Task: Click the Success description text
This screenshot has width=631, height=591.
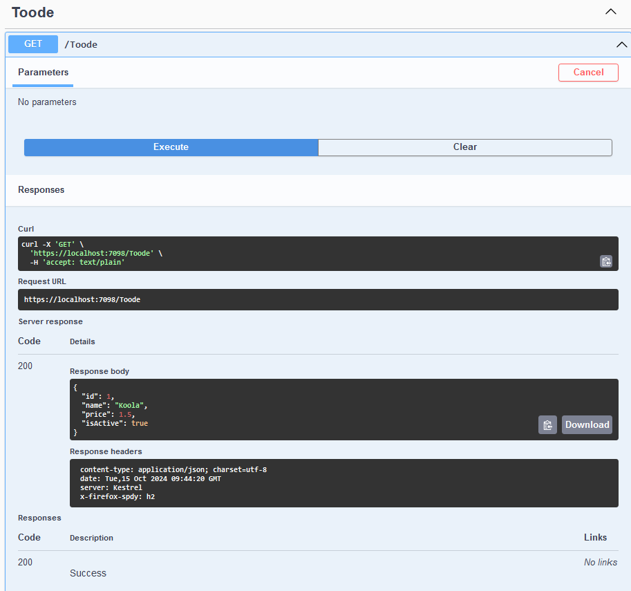Action: click(x=88, y=573)
